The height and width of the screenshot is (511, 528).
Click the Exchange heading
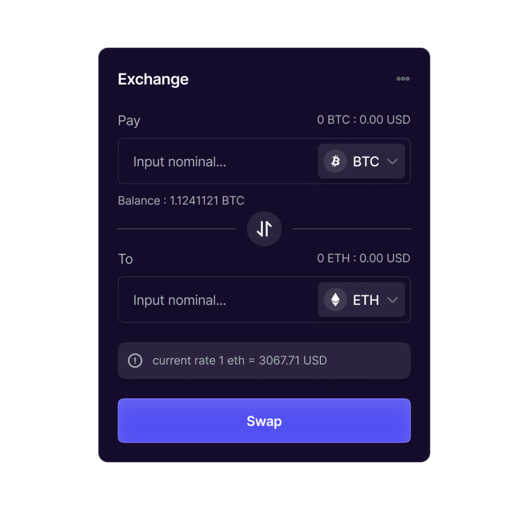pyautogui.click(x=153, y=79)
